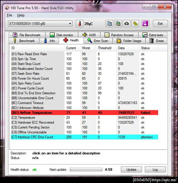Click the copy screenshot to clipboard icon
Screen dimensions: 178x183
pyautogui.click(x=118, y=24)
